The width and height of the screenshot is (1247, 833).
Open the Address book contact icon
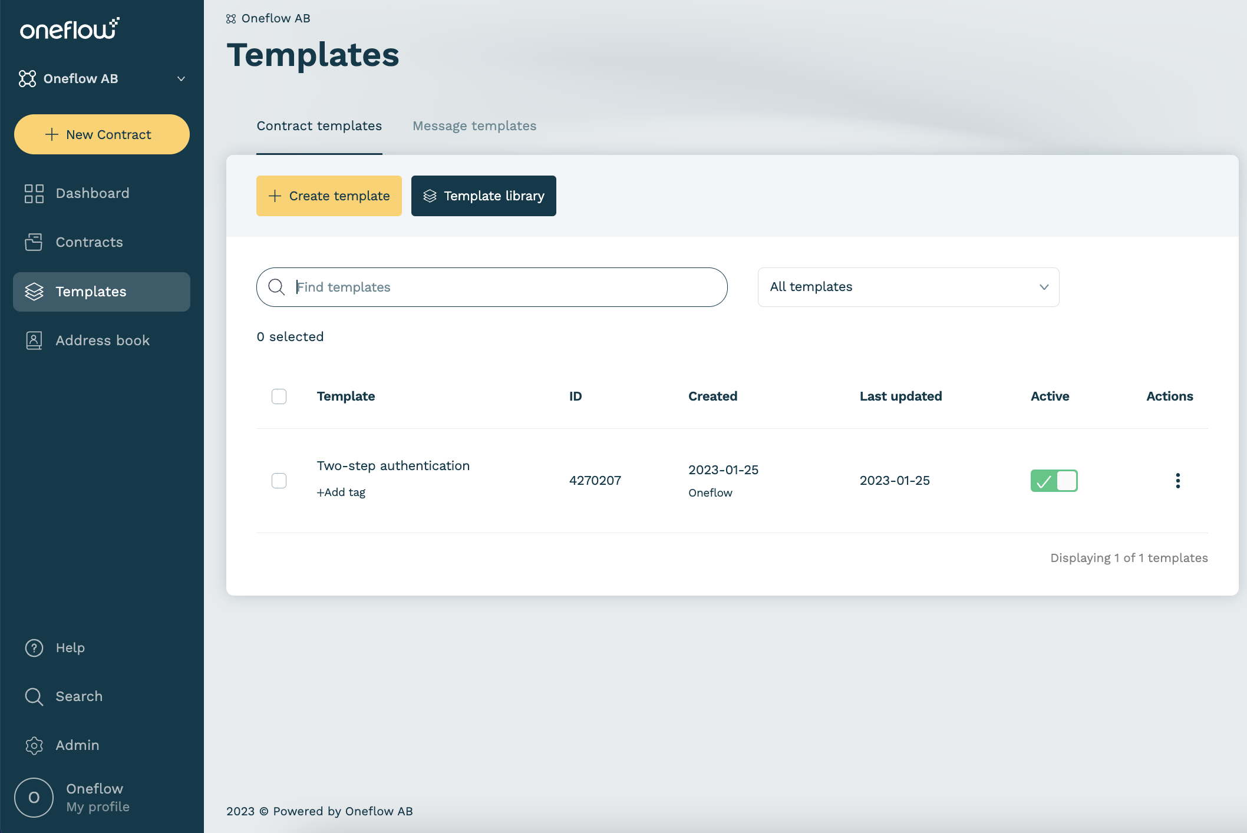click(34, 341)
